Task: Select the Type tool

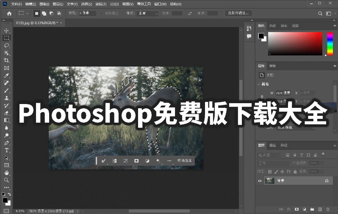Action: (x=6, y=150)
